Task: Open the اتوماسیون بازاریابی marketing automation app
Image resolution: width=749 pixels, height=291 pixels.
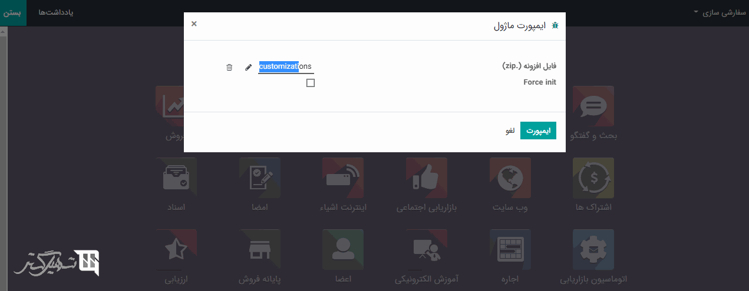Action: point(593,249)
